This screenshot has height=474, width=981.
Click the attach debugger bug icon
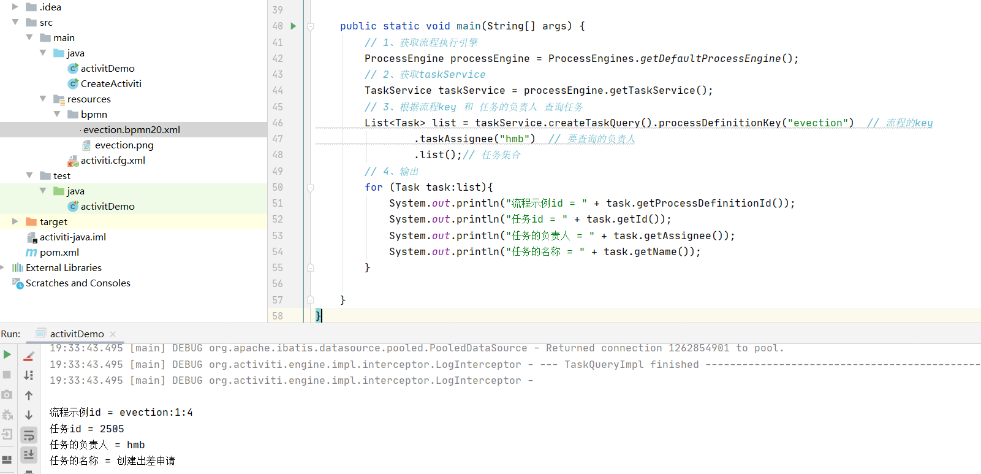point(7,415)
